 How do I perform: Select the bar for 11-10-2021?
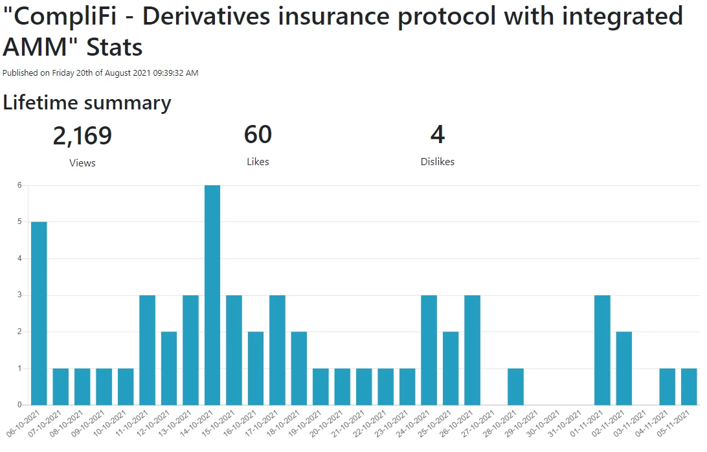click(148, 350)
